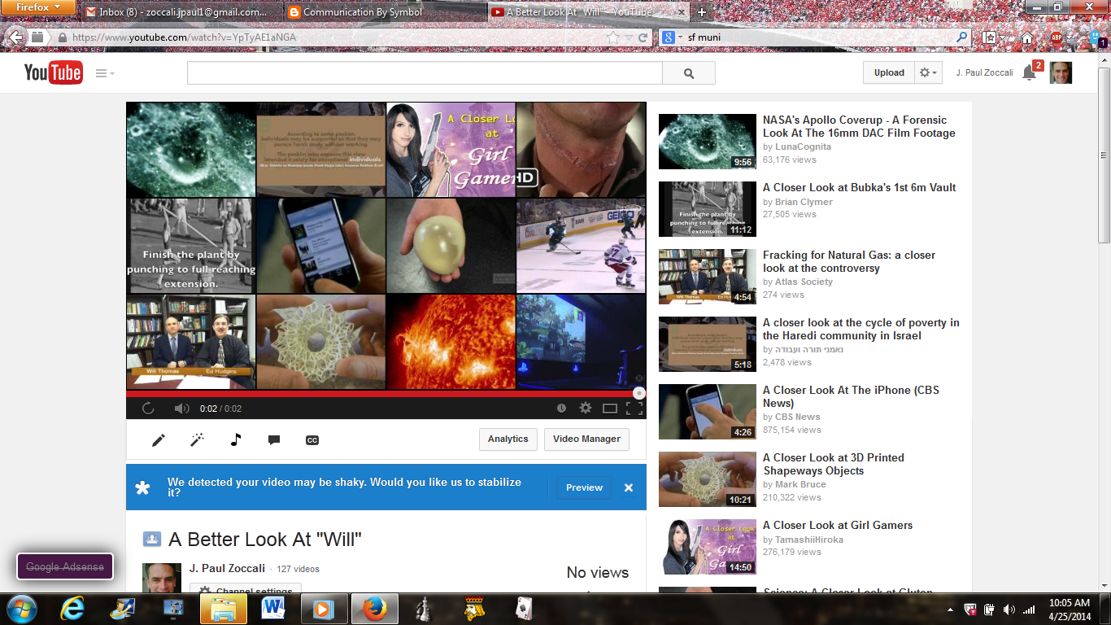Click the J. Paul Zoccali account name
1111x625 pixels.
point(984,72)
